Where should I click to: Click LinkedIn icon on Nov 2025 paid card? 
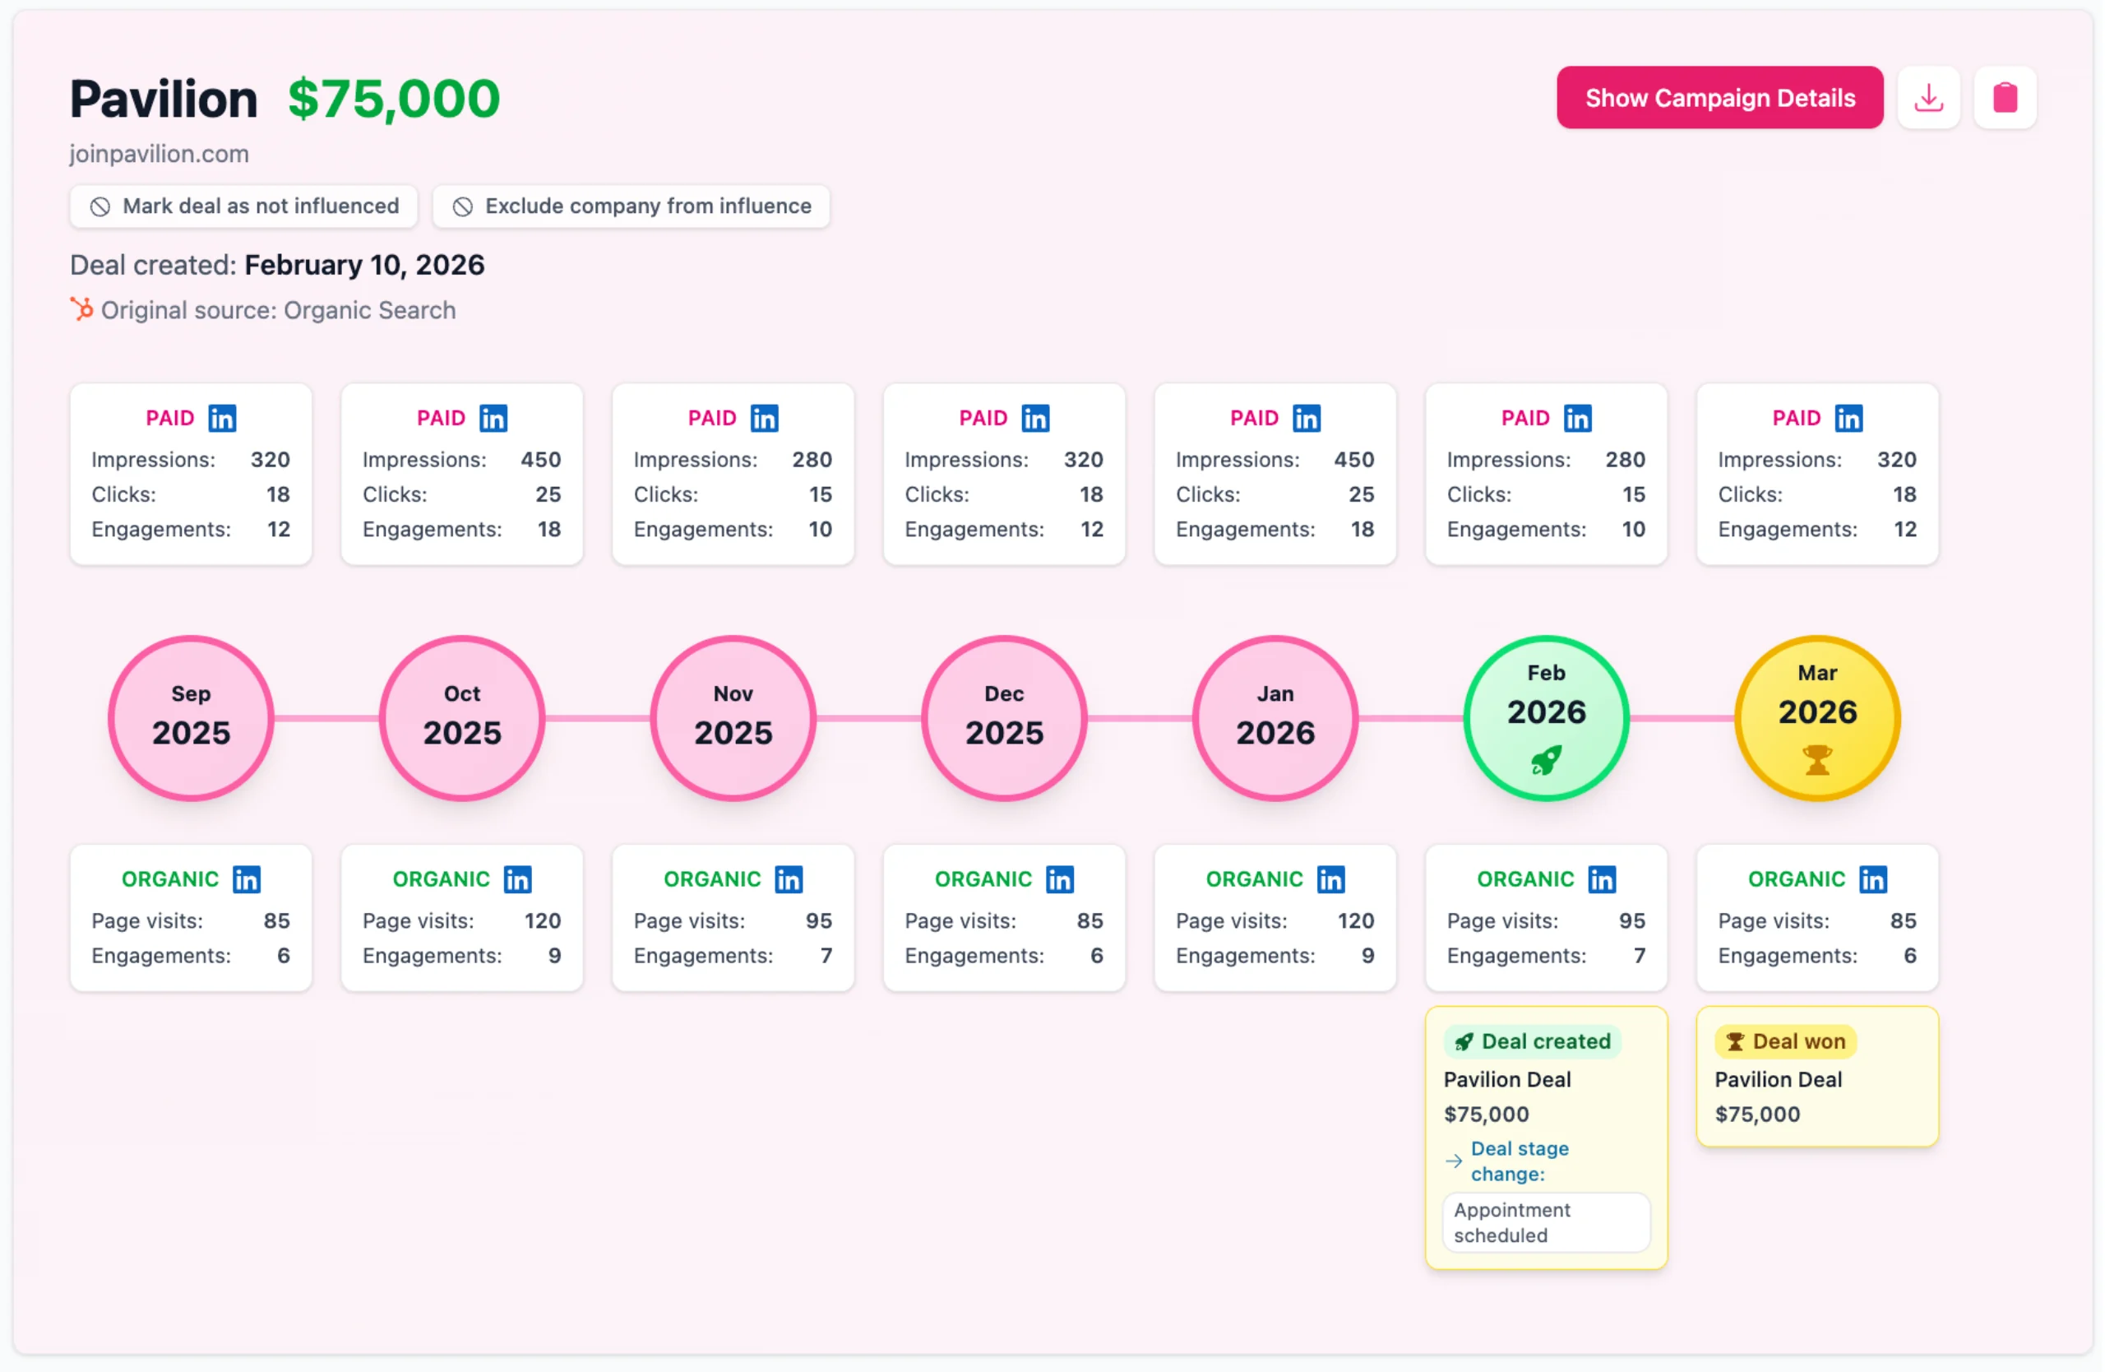[764, 418]
